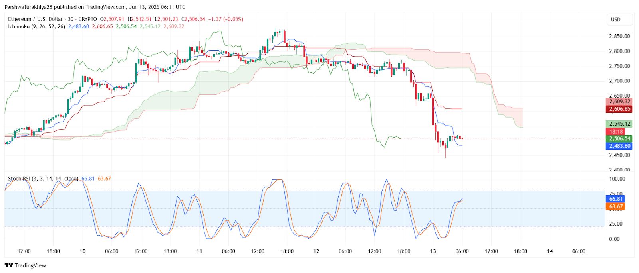639x273 pixels.
Task: Click the date 11 on time axis
Action: (199, 251)
